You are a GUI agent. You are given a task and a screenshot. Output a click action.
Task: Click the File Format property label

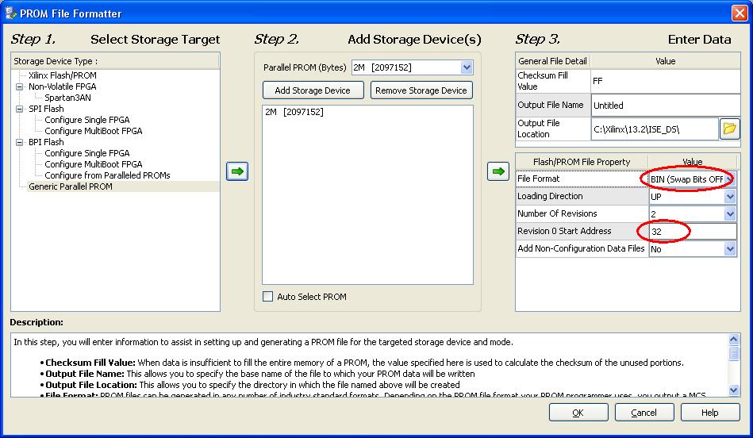coord(538,179)
